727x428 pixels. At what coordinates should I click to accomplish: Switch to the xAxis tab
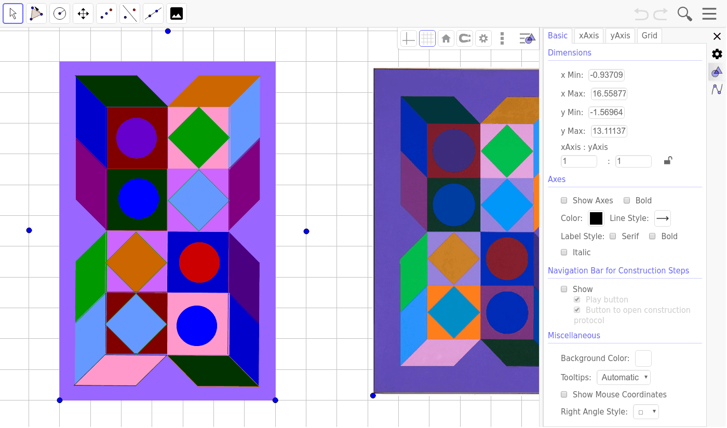click(589, 35)
